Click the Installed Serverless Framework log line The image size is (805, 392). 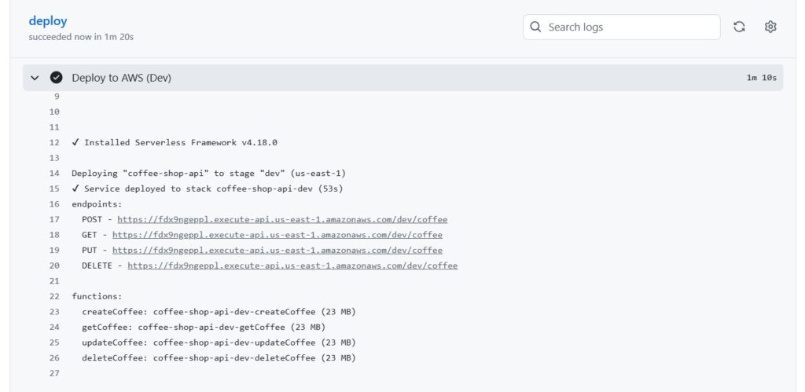(175, 143)
